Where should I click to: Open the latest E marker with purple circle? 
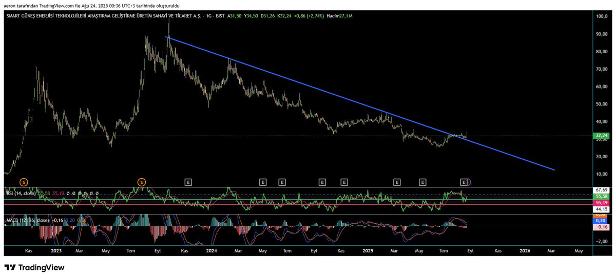coord(465,182)
